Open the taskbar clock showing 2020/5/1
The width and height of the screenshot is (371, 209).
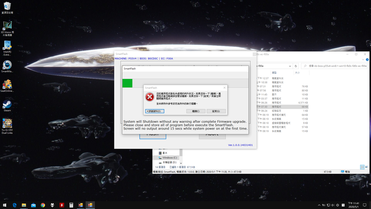tap(353, 205)
